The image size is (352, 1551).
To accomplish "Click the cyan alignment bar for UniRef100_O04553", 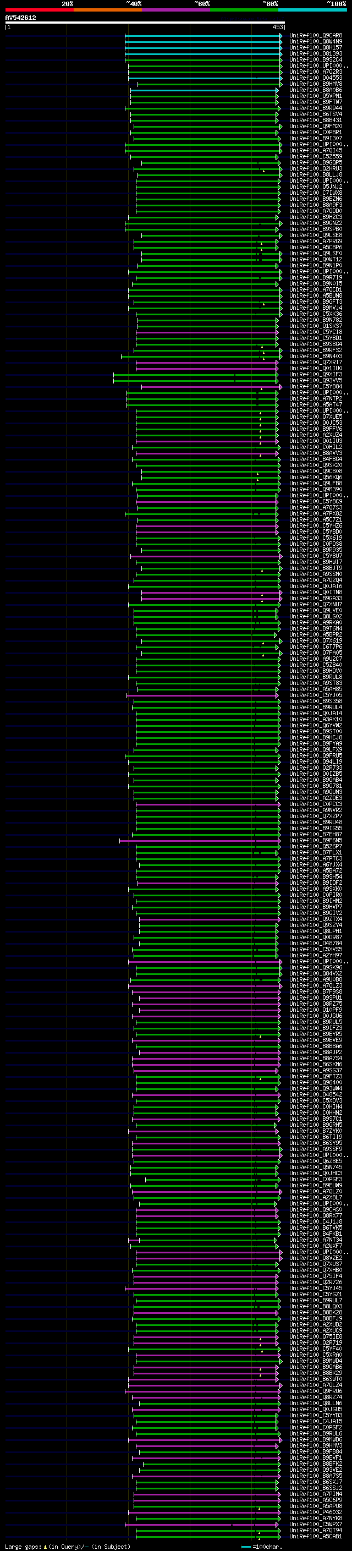I will [205, 78].
